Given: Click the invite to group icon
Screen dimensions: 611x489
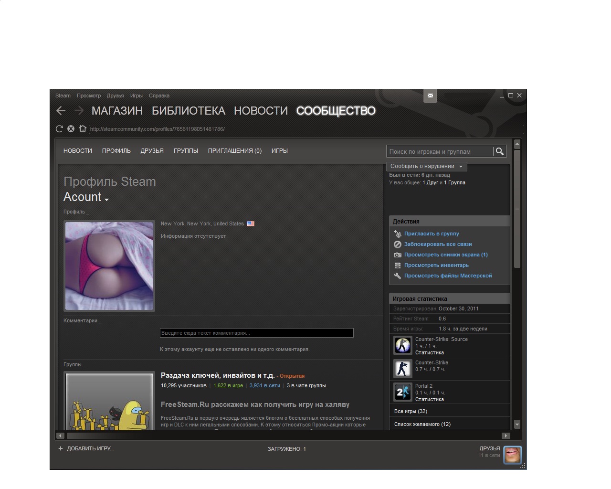Looking at the screenshot, I should (x=398, y=234).
